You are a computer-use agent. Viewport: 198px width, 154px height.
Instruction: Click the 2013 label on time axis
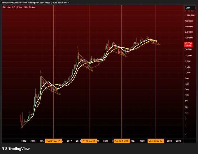(x=33, y=141)
